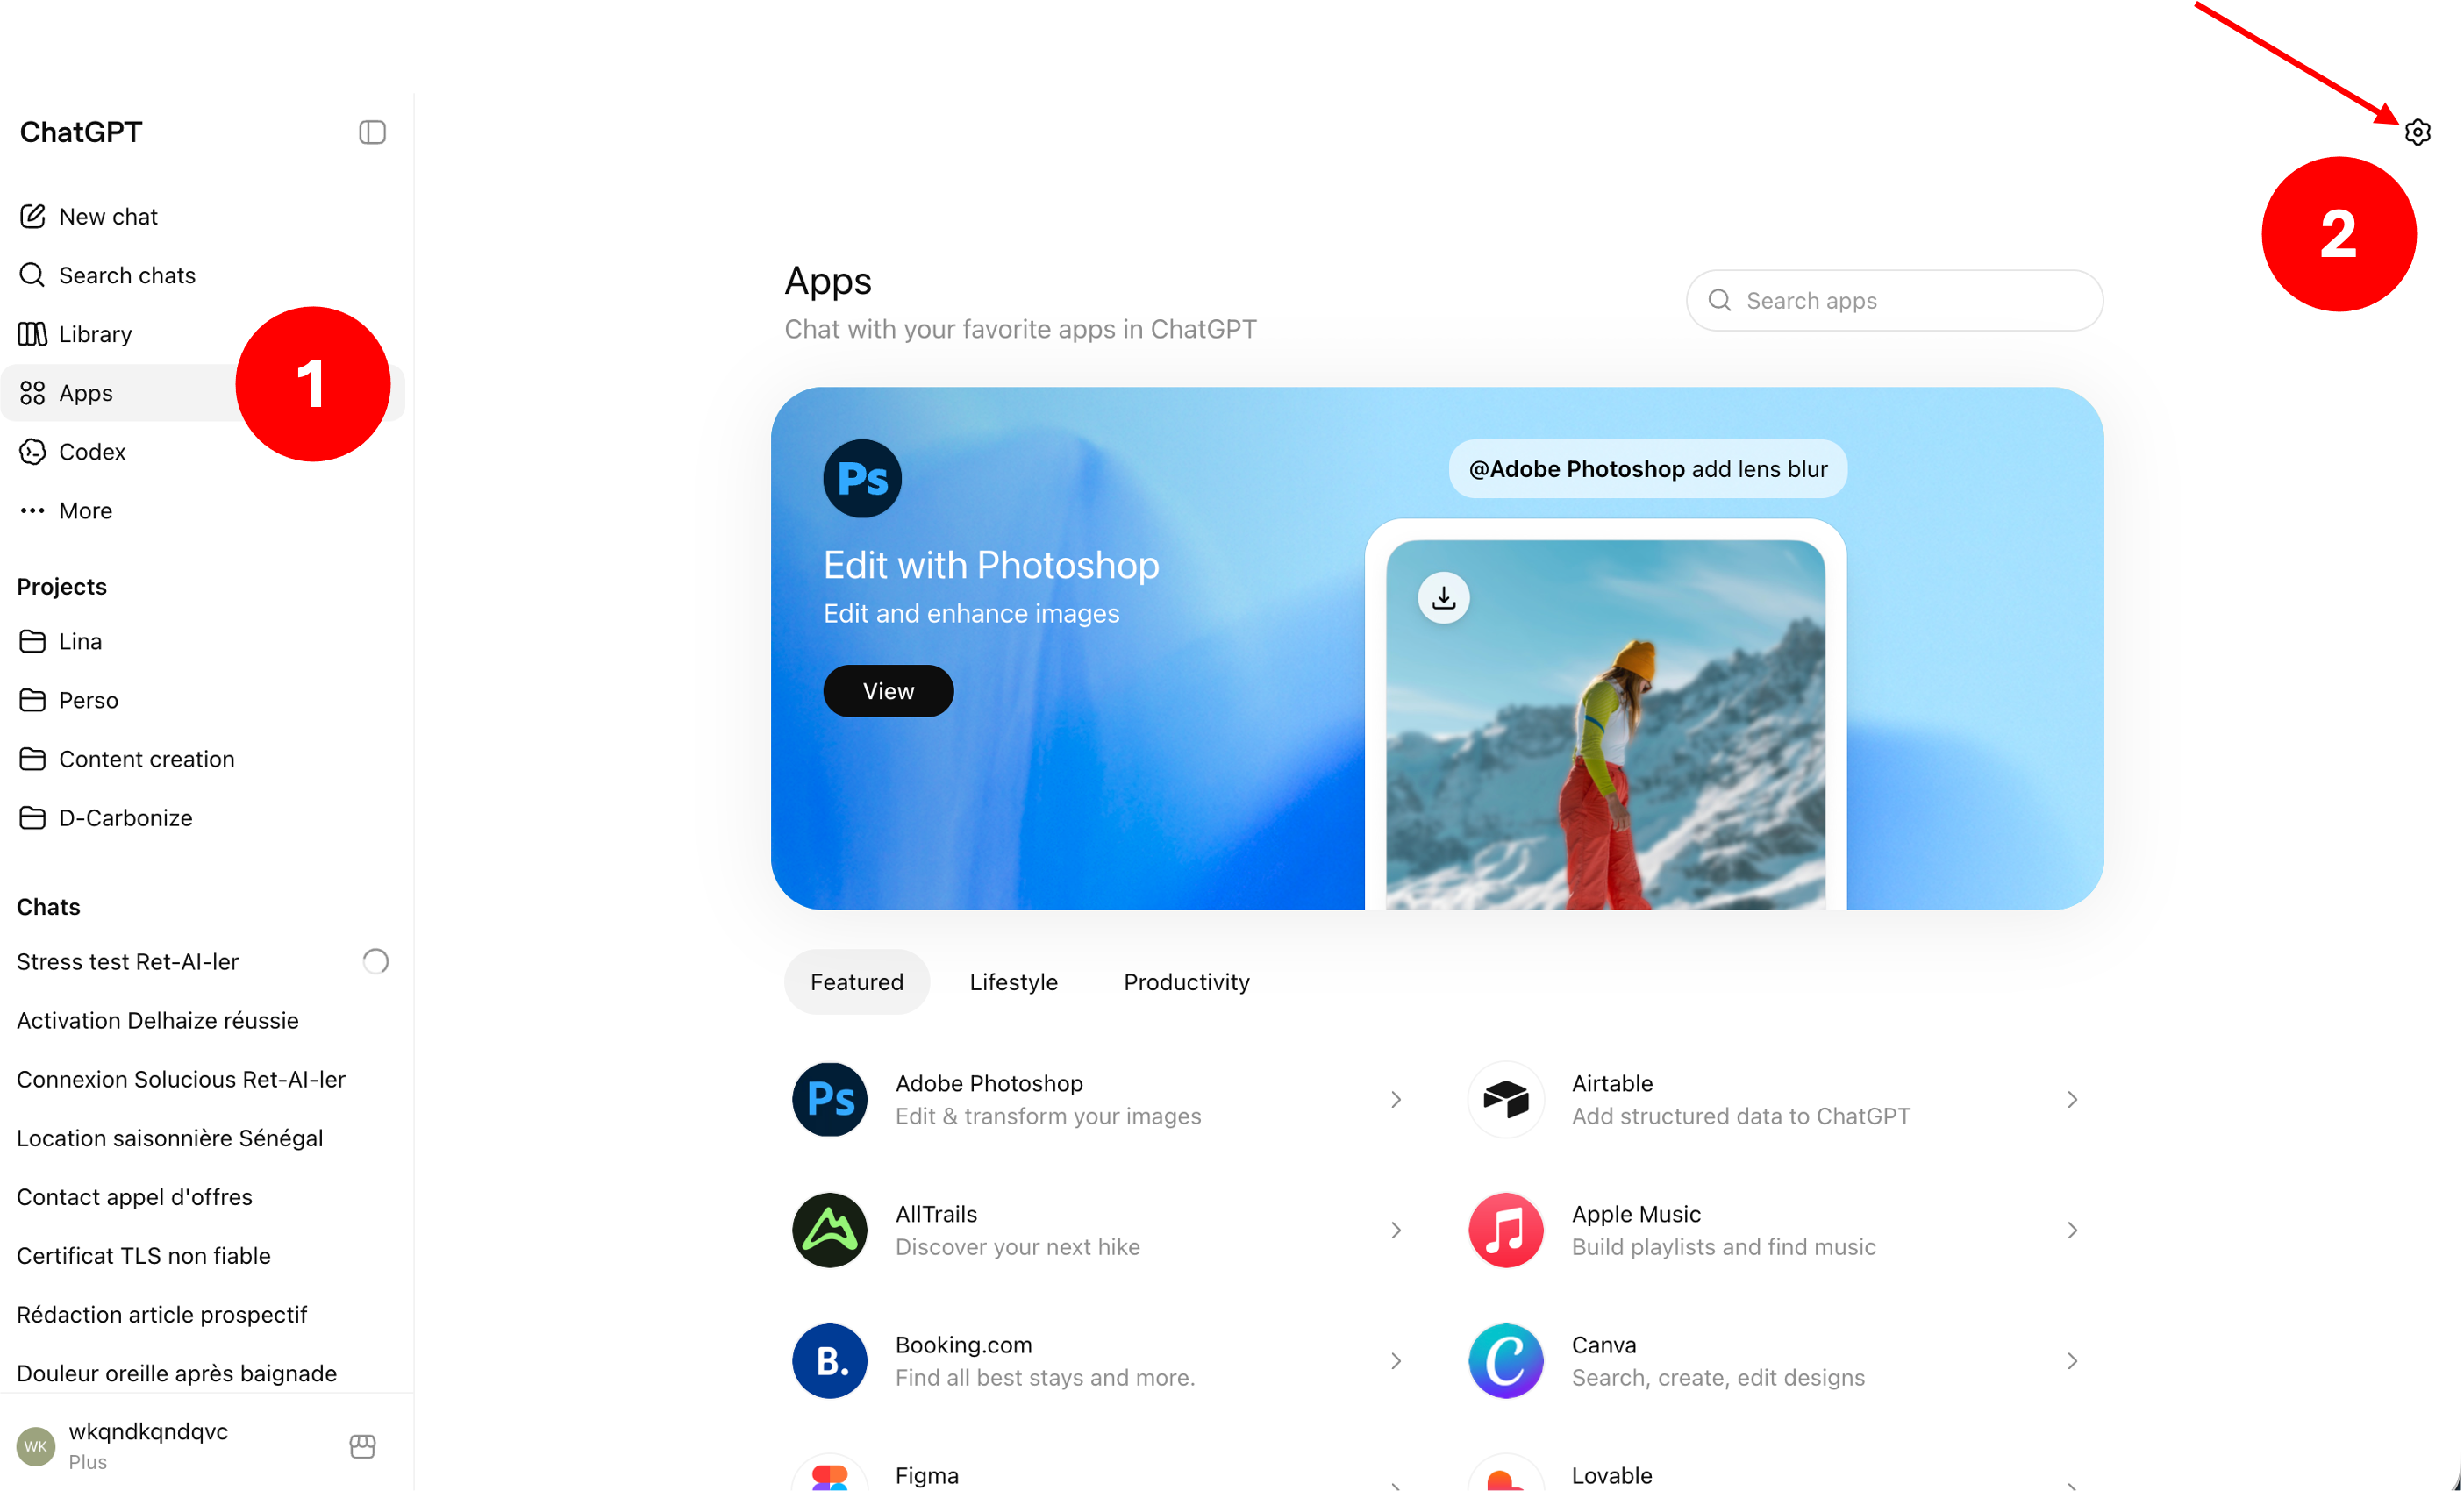Select Apps in the sidebar

pos(203,393)
